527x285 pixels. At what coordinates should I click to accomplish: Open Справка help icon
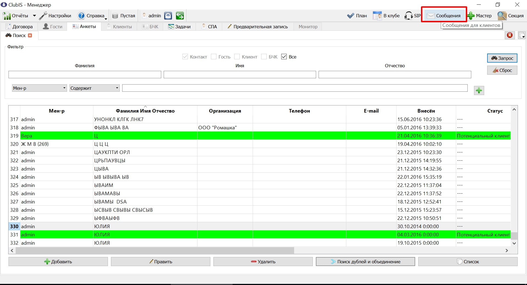[x=81, y=16]
